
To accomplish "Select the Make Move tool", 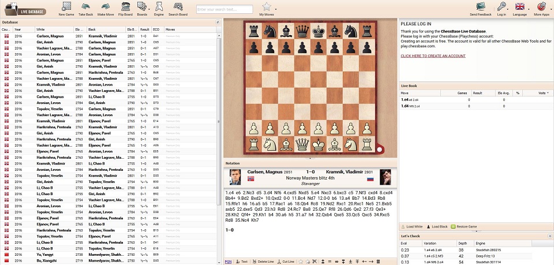I will (x=105, y=9).
